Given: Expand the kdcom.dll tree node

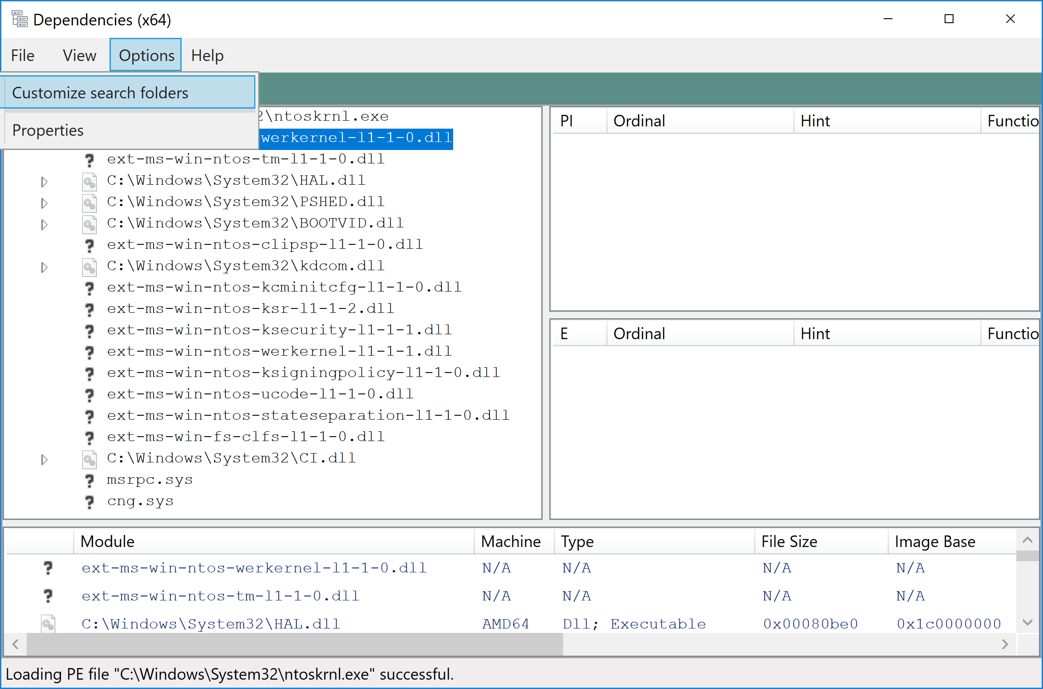Looking at the screenshot, I should [x=44, y=267].
